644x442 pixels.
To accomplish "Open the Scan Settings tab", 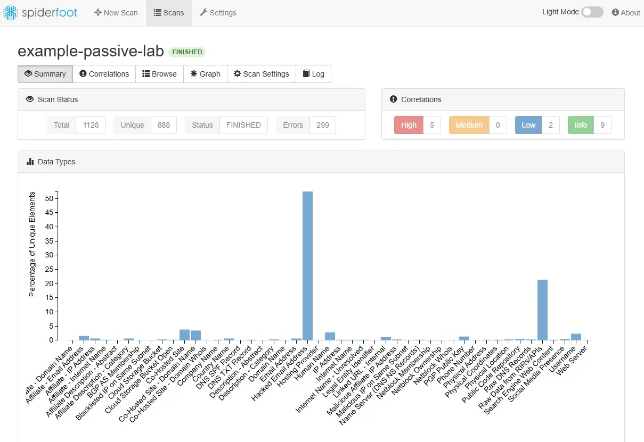I will (261, 74).
